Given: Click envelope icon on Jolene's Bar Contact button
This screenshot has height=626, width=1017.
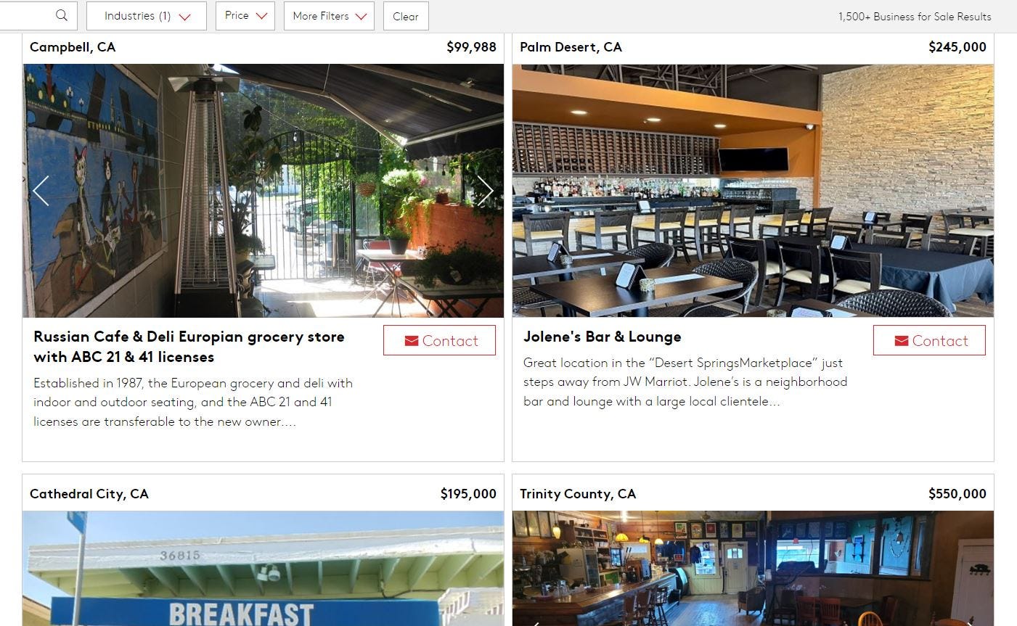Looking at the screenshot, I should click(x=902, y=341).
